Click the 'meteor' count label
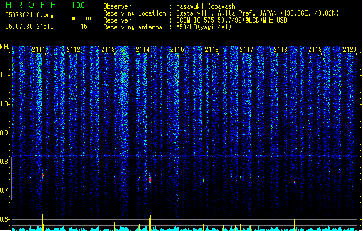The image size is (363, 231). tap(82, 18)
